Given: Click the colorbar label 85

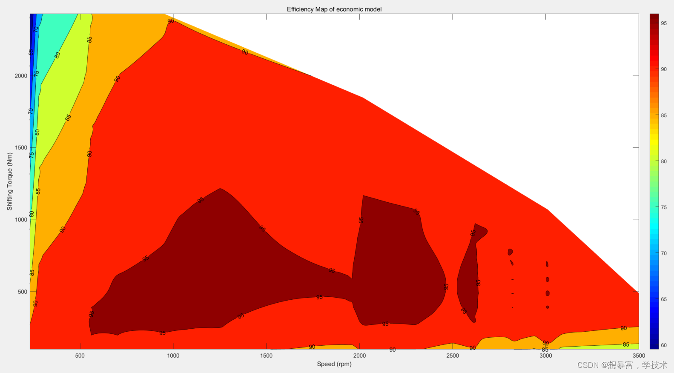Looking at the screenshot, I should click(x=664, y=115).
